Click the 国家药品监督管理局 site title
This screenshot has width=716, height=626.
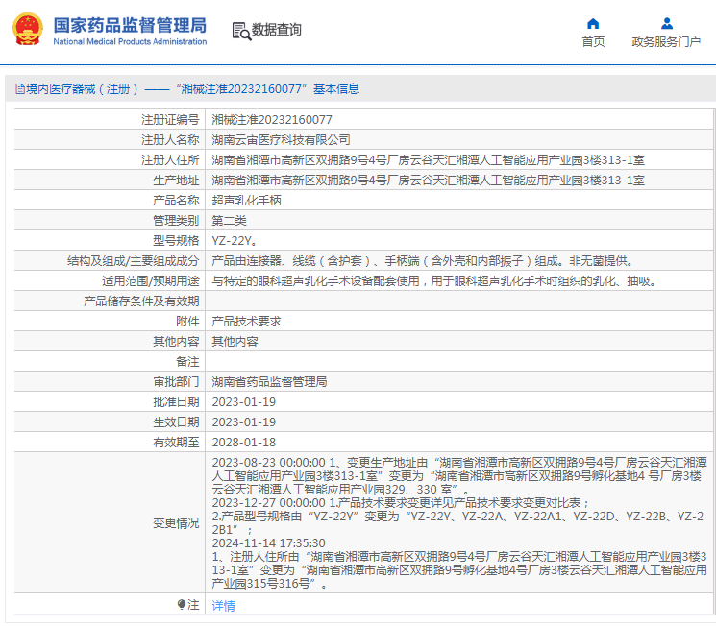click(130, 26)
